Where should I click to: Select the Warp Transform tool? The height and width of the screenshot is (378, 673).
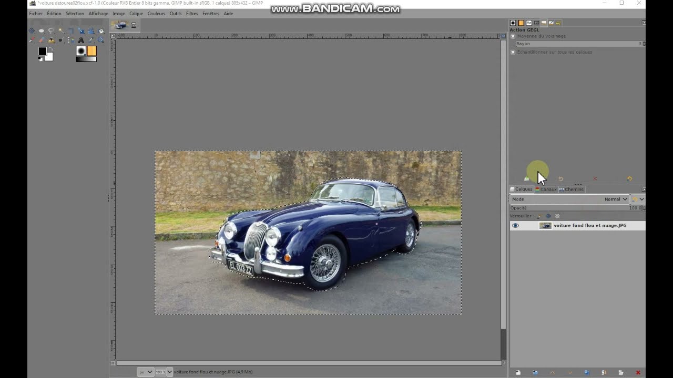91,30
